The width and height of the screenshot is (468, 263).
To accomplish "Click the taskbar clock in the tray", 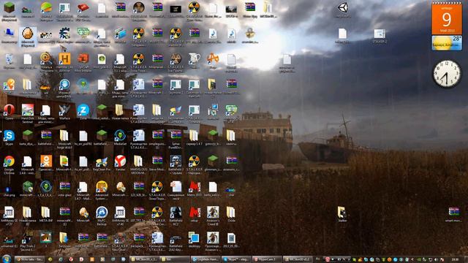I will (x=455, y=260).
